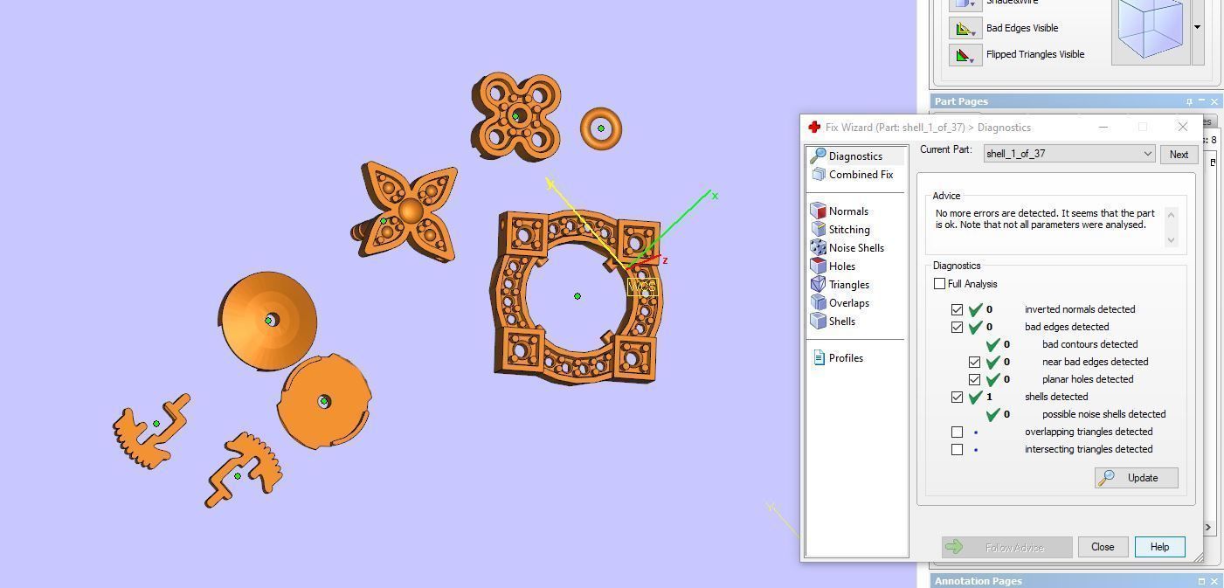The width and height of the screenshot is (1224, 588).
Task: Select the domed disc part
Action: pyautogui.click(x=267, y=321)
